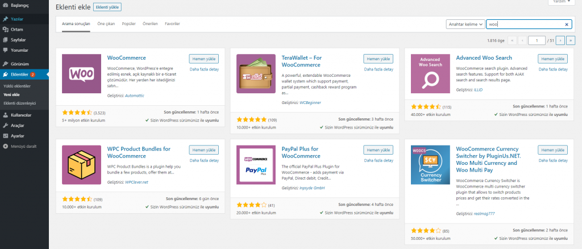Click the Ortam media icon
The width and height of the screenshot is (582, 249).
5,30
